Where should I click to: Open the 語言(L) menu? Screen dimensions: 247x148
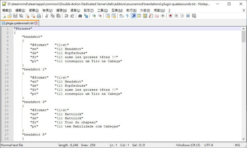point(75,10)
